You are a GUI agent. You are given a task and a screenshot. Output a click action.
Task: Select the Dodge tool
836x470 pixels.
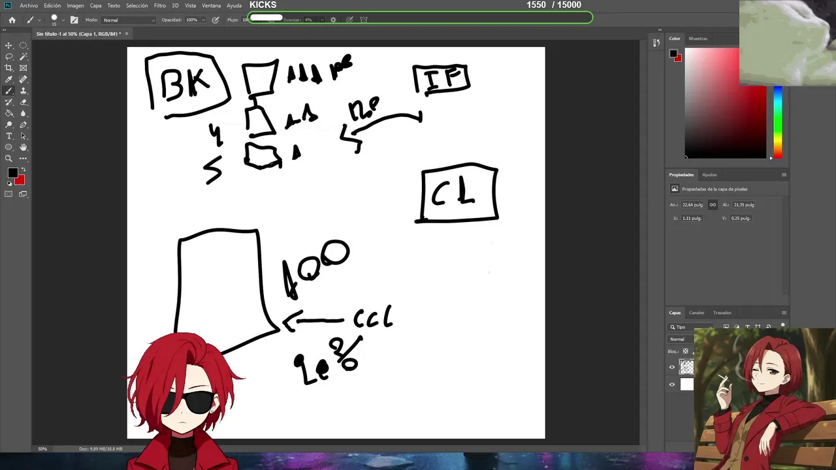9,125
